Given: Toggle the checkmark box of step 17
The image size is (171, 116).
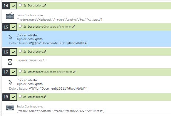Looking at the screenshot, I should (14, 72).
